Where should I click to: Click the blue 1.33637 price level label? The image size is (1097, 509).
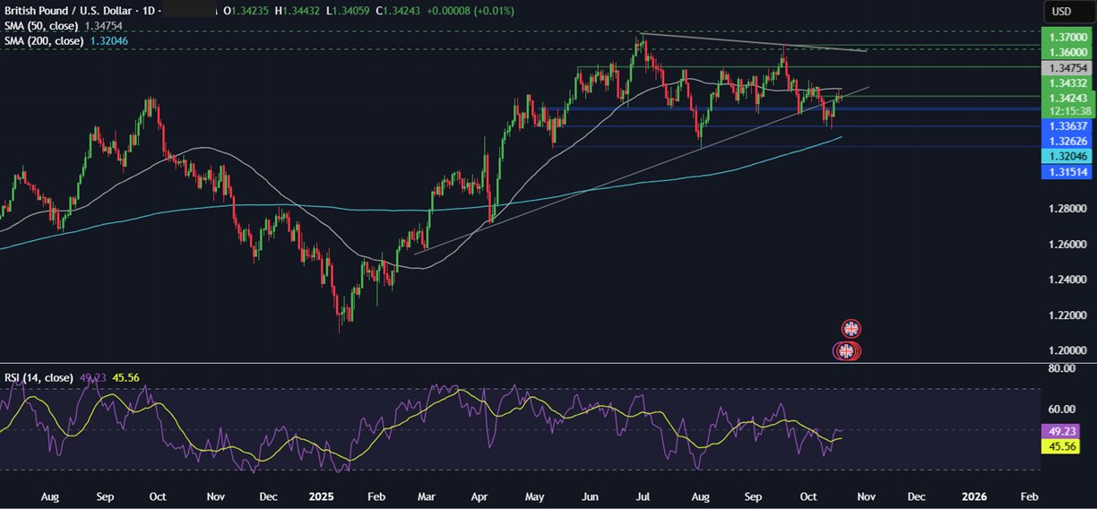point(1066,126)
